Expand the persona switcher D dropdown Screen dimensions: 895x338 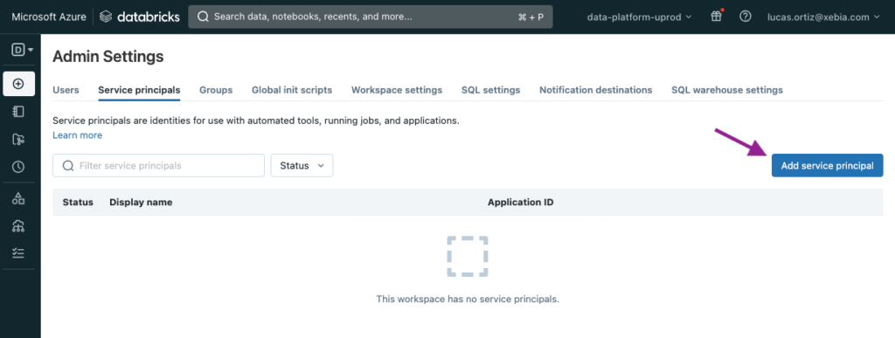(x=22, y=50)
